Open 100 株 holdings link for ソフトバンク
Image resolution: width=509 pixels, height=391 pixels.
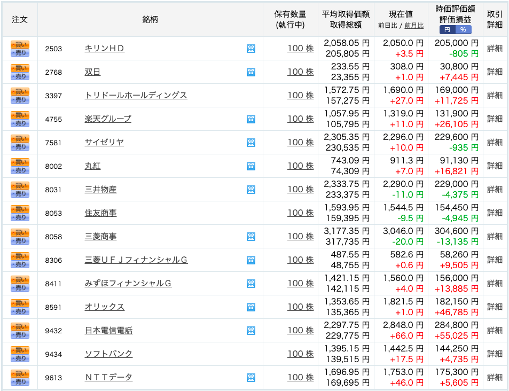(x=301, y=354)
